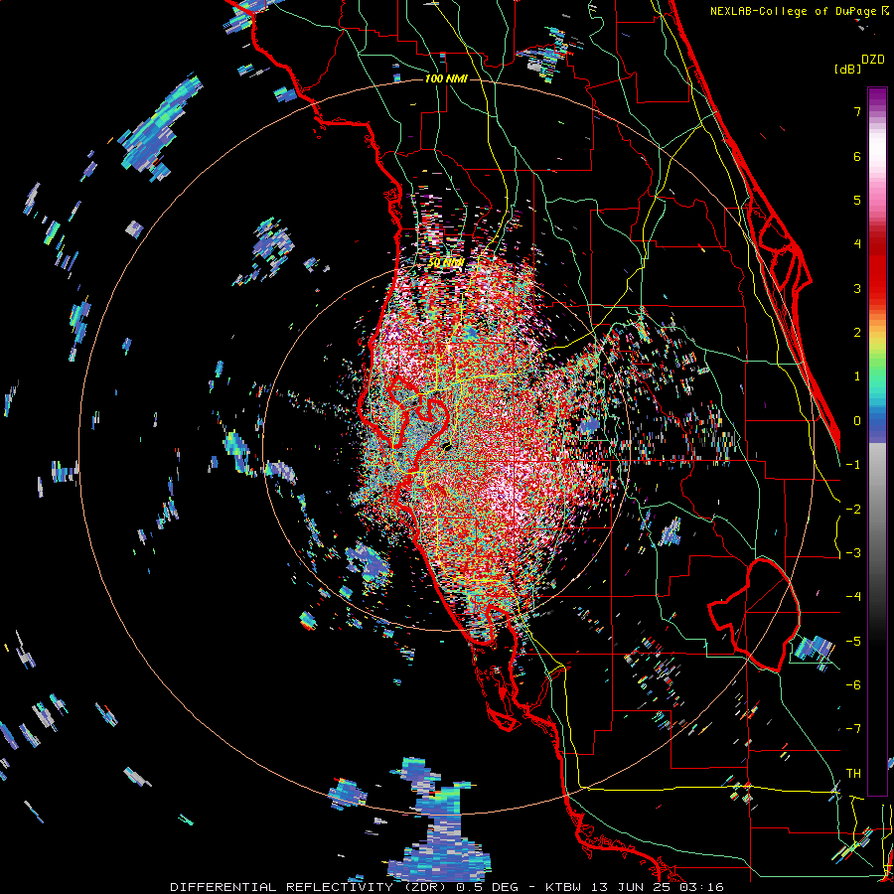Click the [dB] unit label

point(847,69)
